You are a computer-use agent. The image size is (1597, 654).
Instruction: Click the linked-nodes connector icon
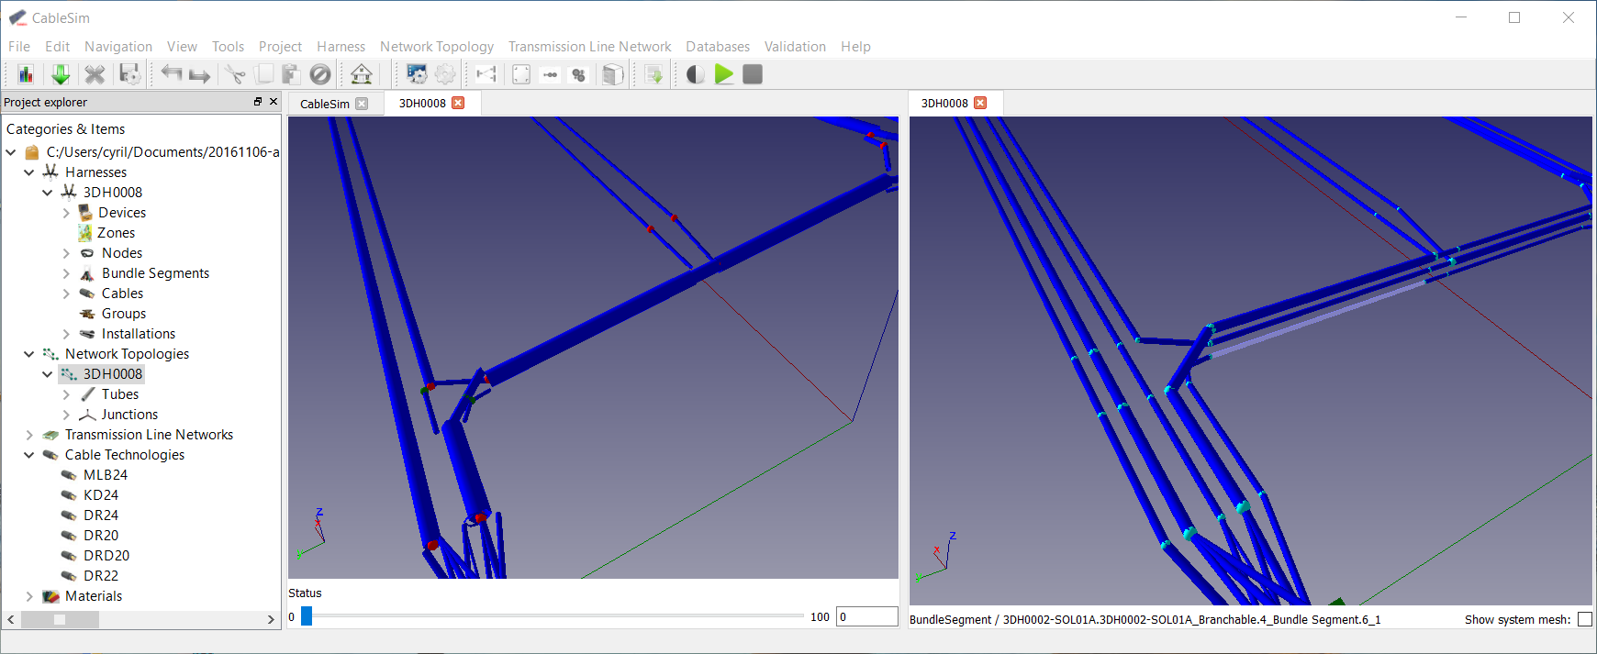[550, 74]
